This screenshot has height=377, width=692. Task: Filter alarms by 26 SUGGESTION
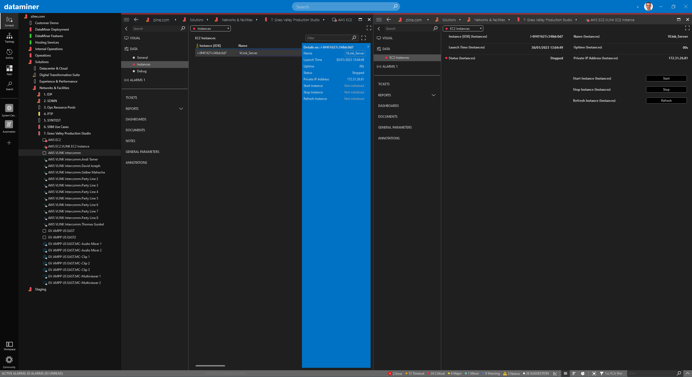tap(536, 373)
